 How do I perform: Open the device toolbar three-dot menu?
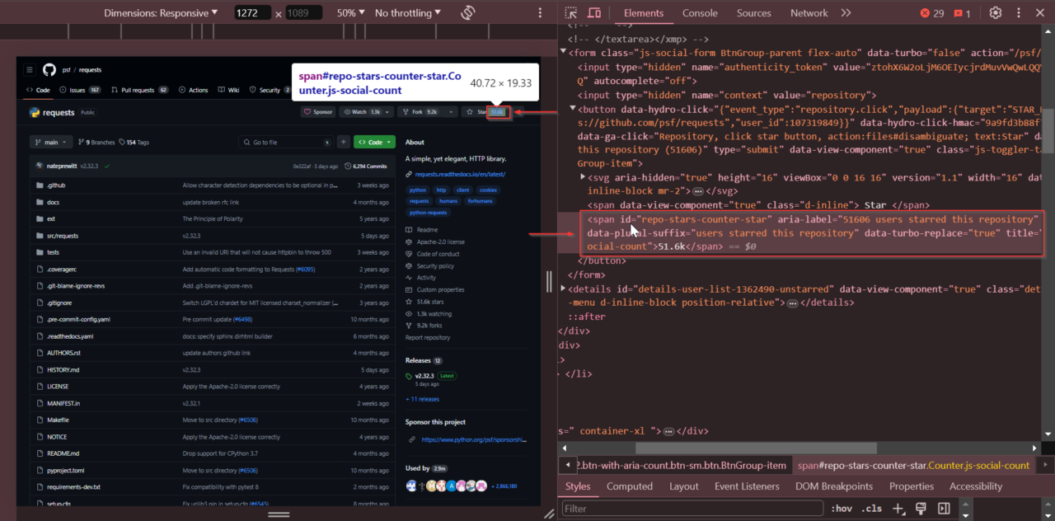[x=540, y=13]
